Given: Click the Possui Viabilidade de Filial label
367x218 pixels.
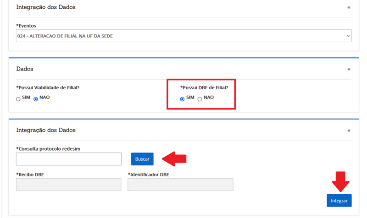Looking at the screenshot, I should 48,87.
